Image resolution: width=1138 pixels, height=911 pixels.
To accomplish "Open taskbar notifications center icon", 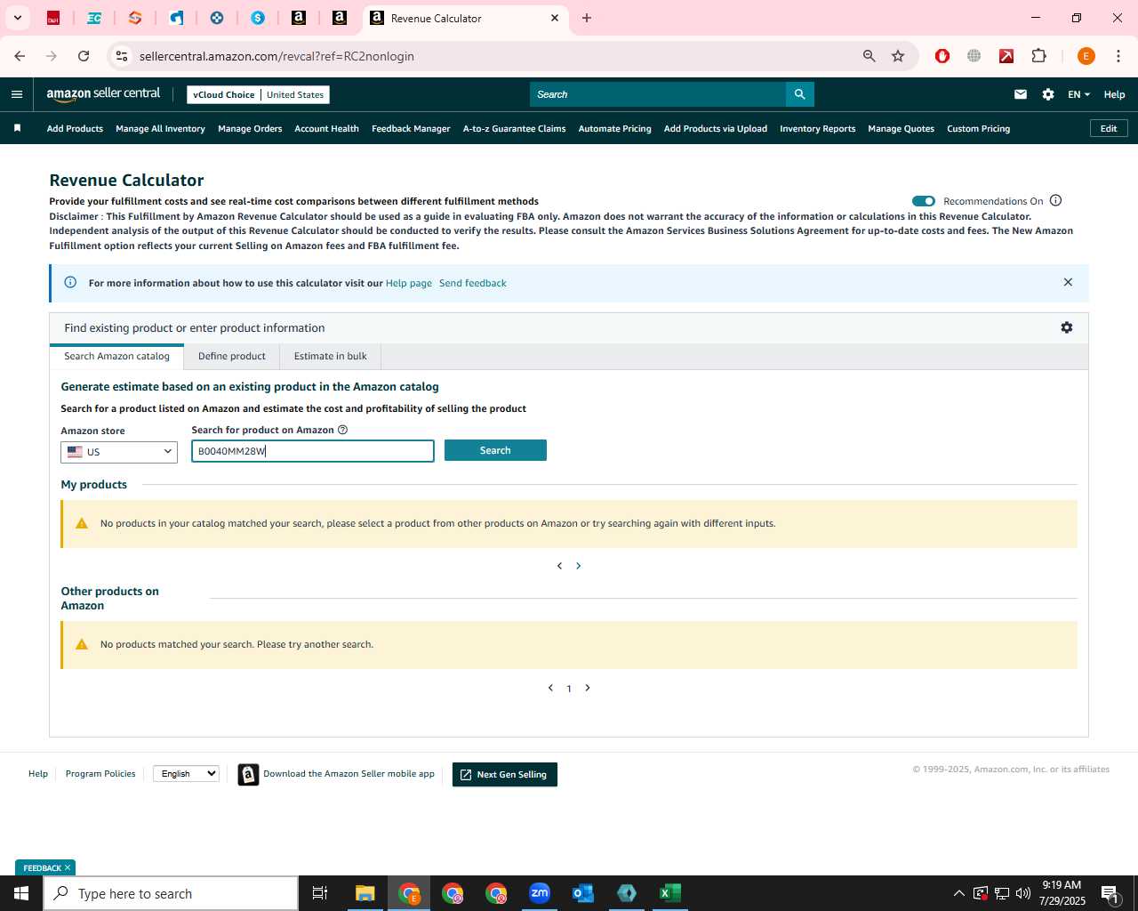I will (1110, 893).
